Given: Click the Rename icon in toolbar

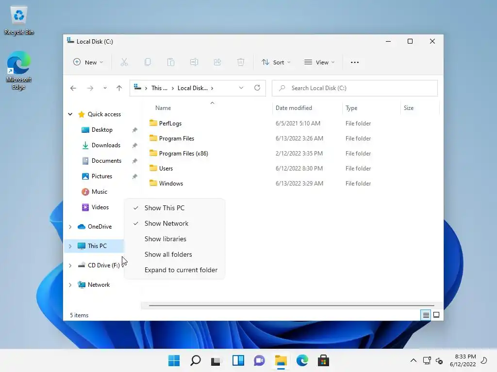Looking at the screenshot, I should (x=194, y=62).
